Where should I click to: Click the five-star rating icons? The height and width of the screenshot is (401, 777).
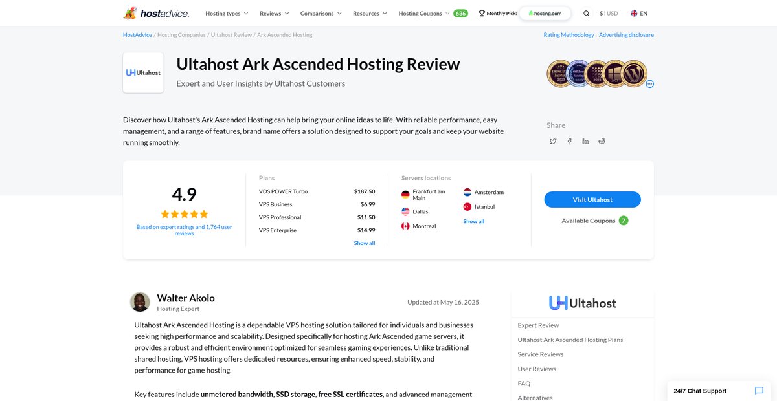pos(185,214)
